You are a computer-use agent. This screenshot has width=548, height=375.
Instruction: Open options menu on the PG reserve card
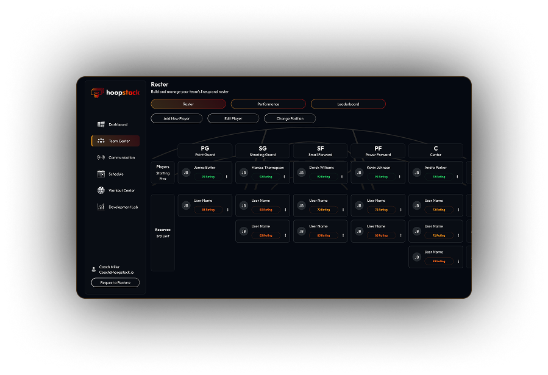click(x=227, y=210)
